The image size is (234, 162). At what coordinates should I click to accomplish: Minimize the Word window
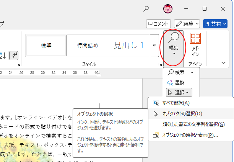click(x=186, y=9)
